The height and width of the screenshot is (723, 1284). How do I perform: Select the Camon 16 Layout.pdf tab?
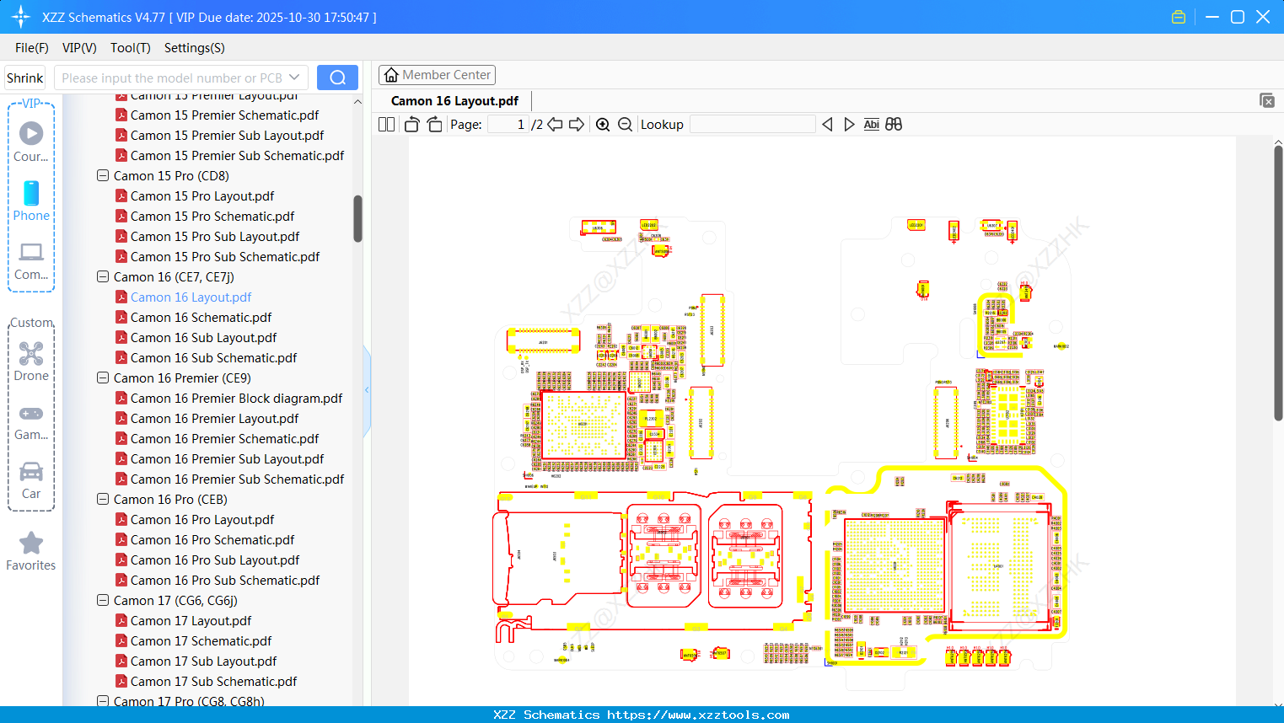tap(454, 101)
